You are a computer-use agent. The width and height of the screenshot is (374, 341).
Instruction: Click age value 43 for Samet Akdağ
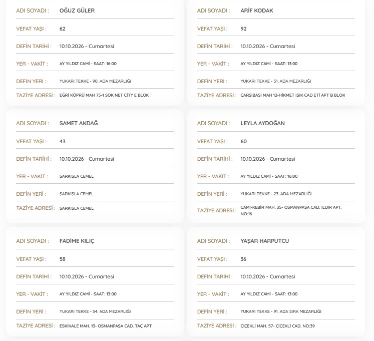(x=62, y=142)
